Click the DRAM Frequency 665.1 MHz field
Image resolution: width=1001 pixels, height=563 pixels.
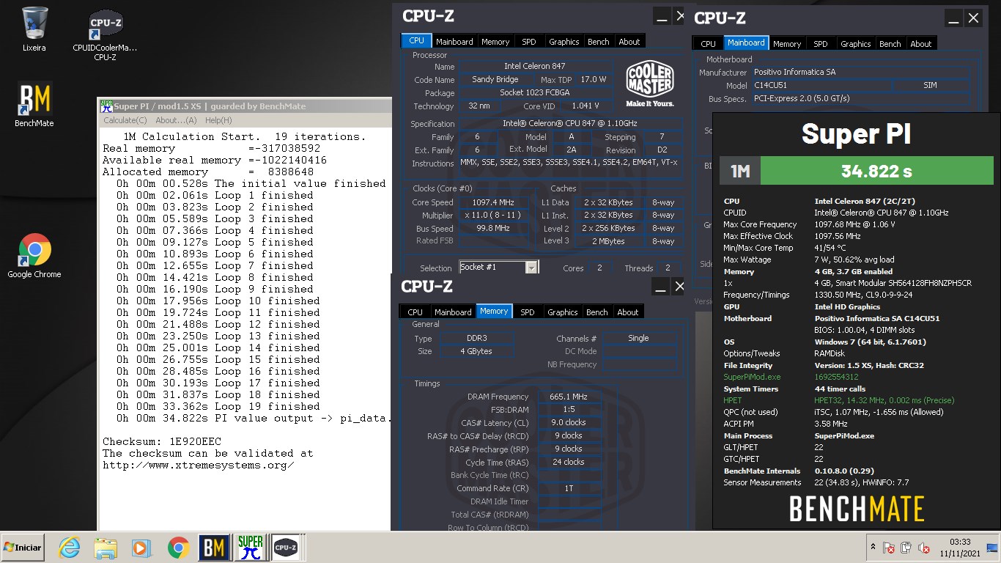569,397
